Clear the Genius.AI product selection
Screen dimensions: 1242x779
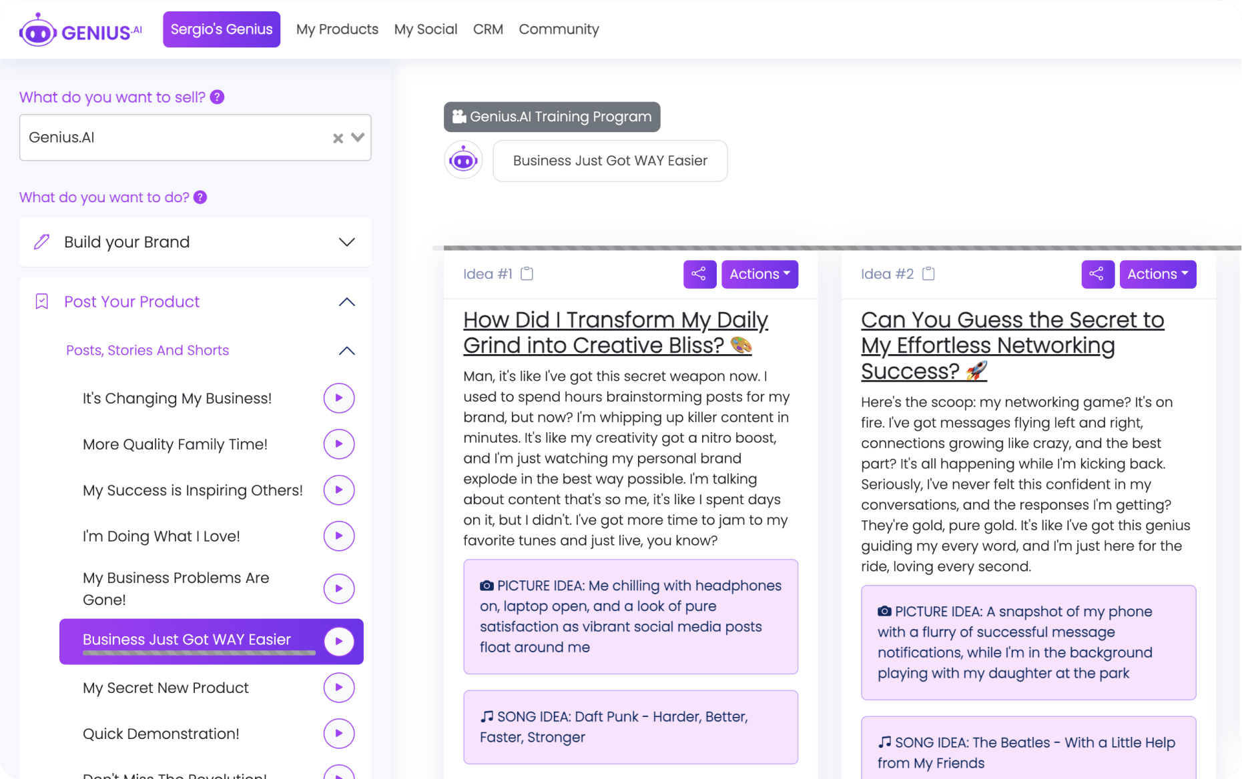coord(338,138)
